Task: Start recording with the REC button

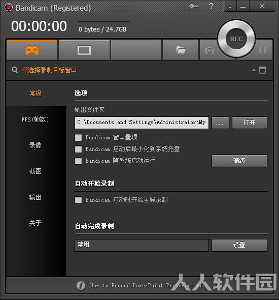Action: tap(236, 39)
